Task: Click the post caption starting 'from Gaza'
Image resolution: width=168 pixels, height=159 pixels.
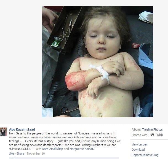Action: 65,141
